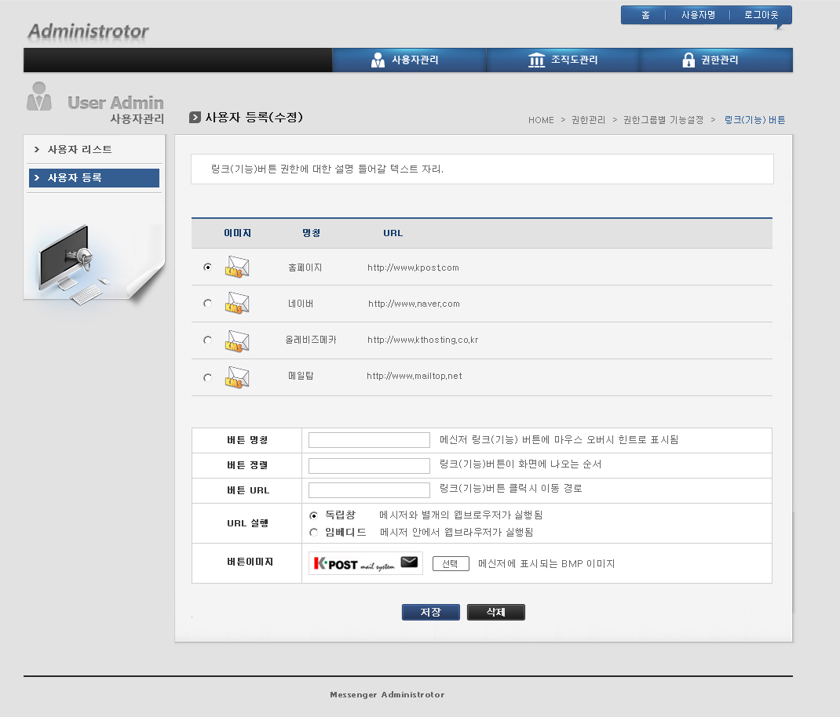Click the envelope icon in the 홈페이지 row
The image size is (840, 717).
(237, 268)
